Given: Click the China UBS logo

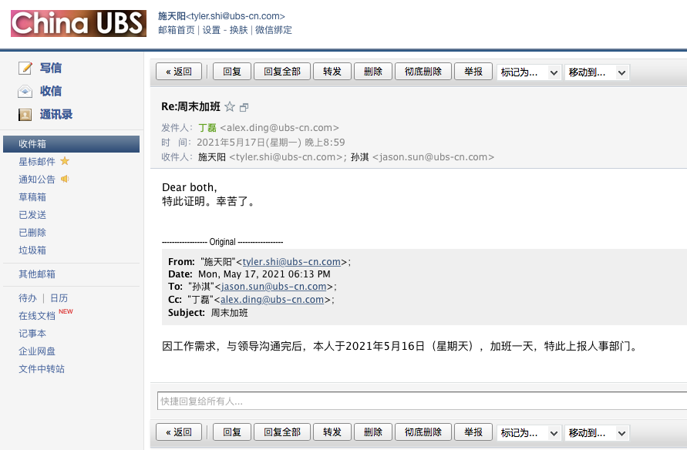Looking at the screenshot, I should coord(78,23).
